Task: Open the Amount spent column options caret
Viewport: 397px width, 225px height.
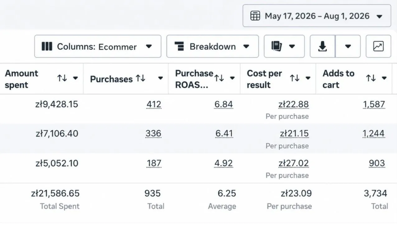Action: pyautogui.click(x=75, y=78)
